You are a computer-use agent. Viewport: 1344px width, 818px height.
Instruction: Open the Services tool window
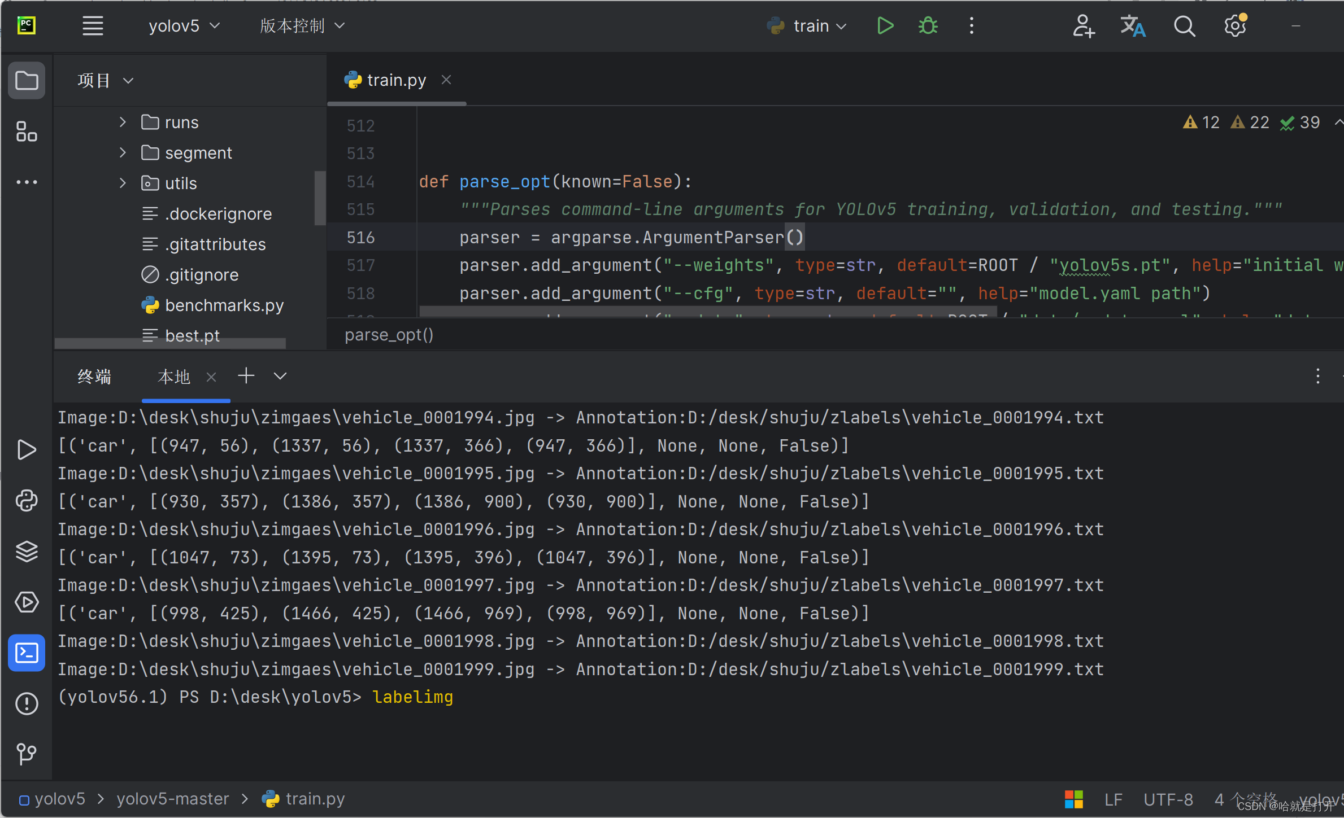click(x=27, y=602)
